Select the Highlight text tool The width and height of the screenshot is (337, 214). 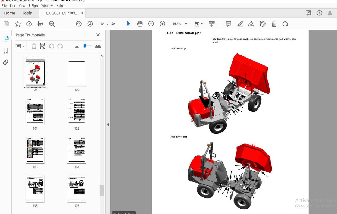(240, 24)
